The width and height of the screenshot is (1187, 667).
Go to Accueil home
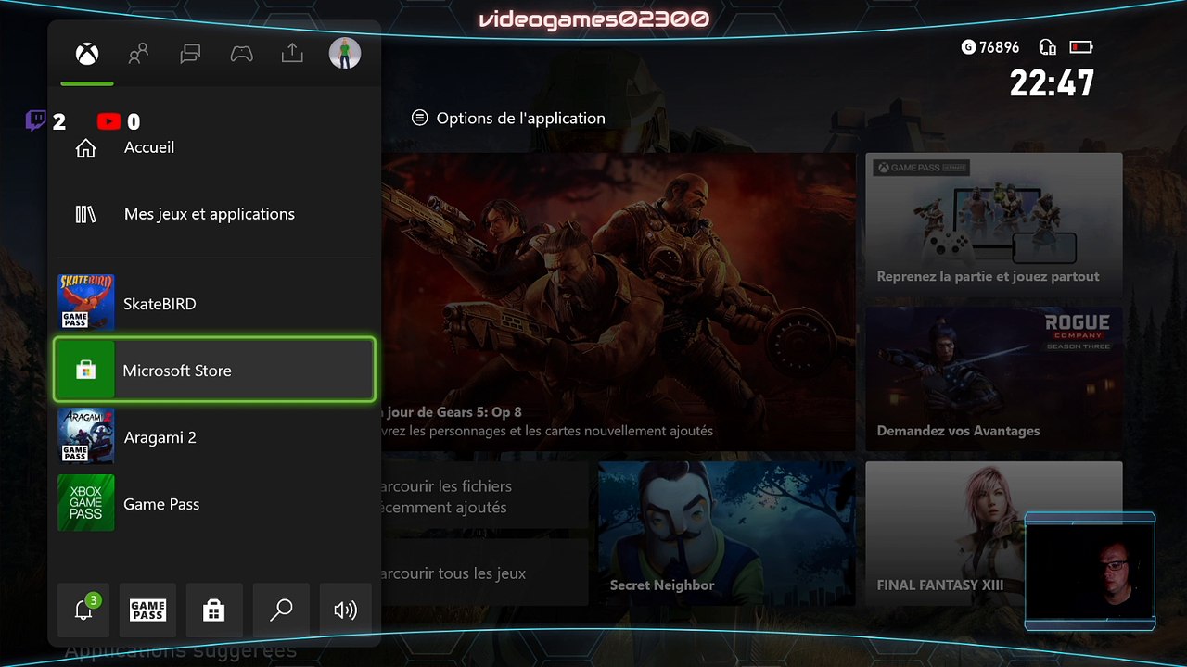(x=214, y=147)
